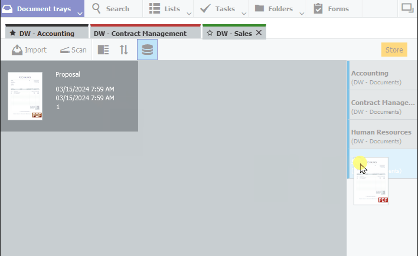418x256 pixels.
Task: Toggle the star on DW - Accounting tab
Action: coord(12,34)
